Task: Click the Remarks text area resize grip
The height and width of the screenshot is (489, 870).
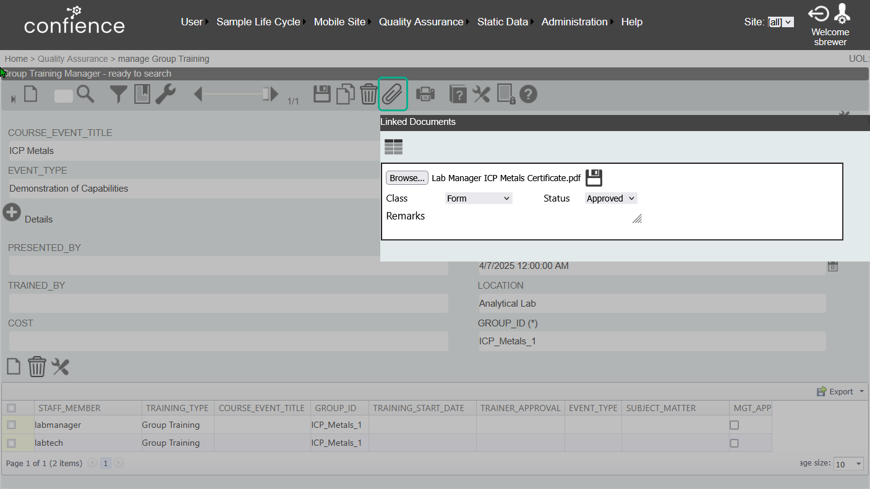Action: 637,218
